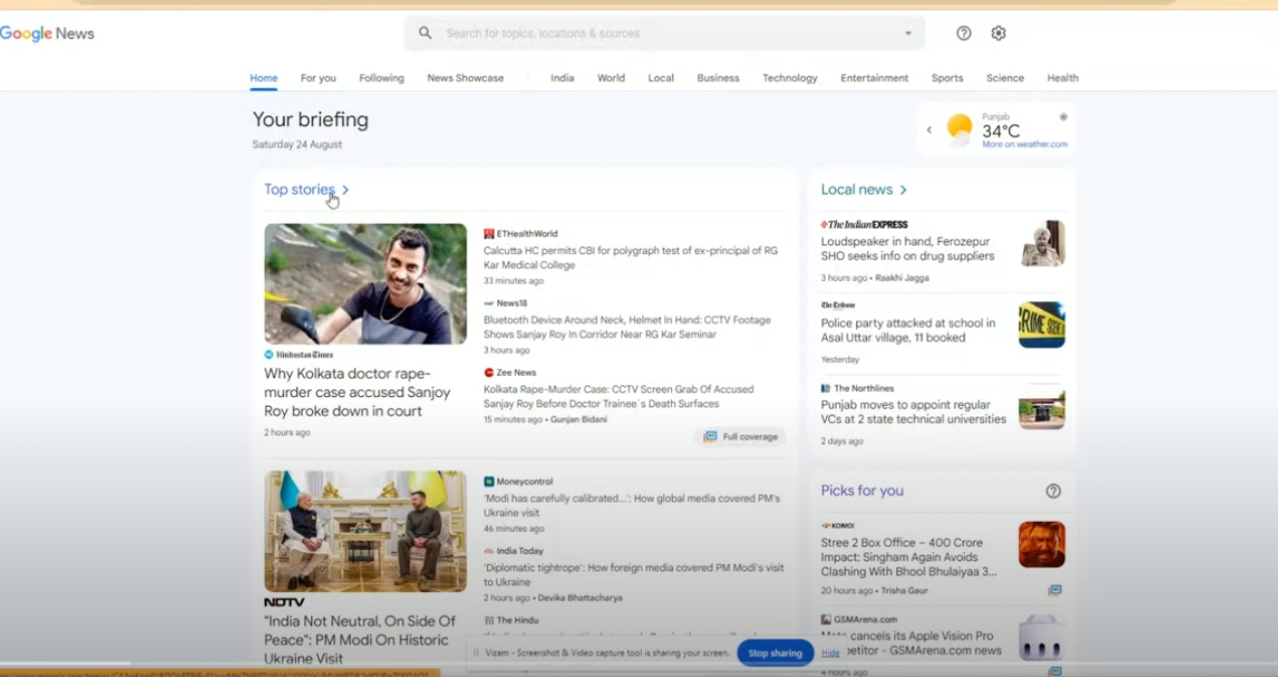Switch to the Technology tab

(790, 78)
